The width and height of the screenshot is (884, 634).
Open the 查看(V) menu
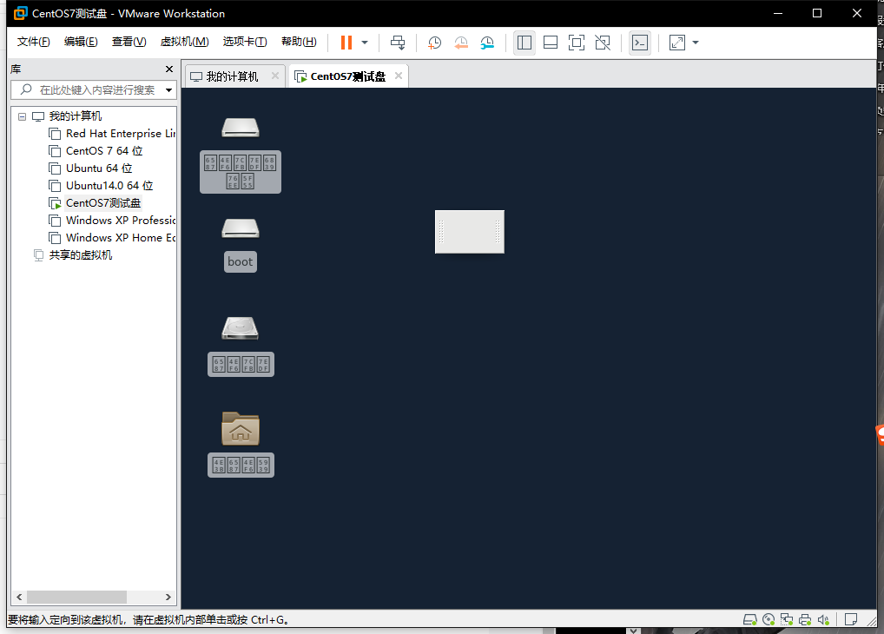coord(129,42)
